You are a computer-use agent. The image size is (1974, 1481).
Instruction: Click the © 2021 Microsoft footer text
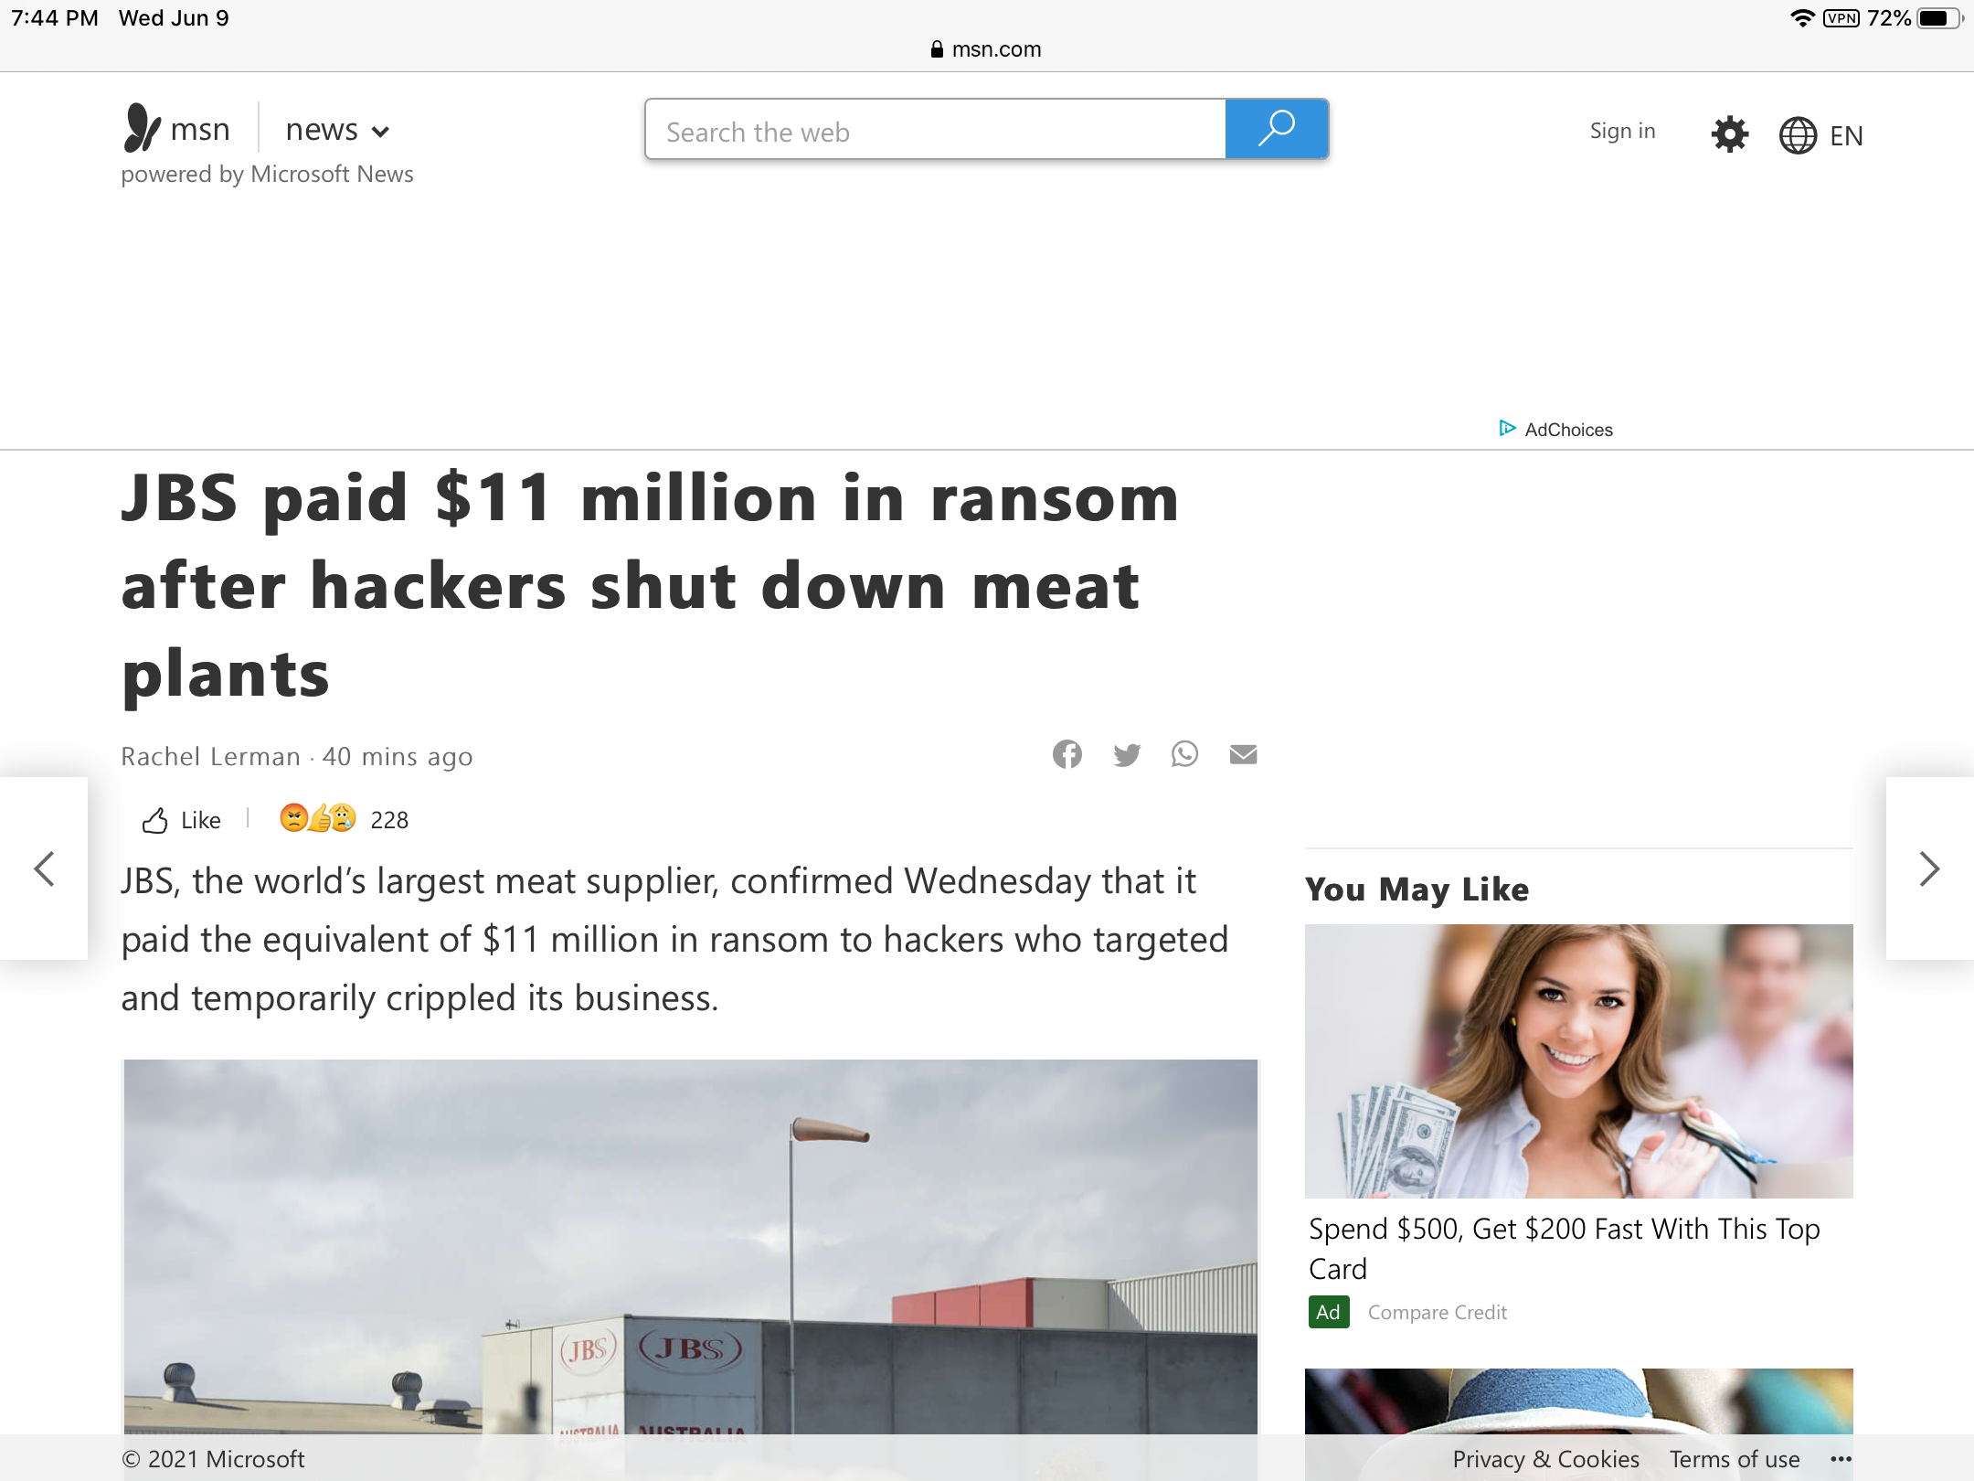213,1459
